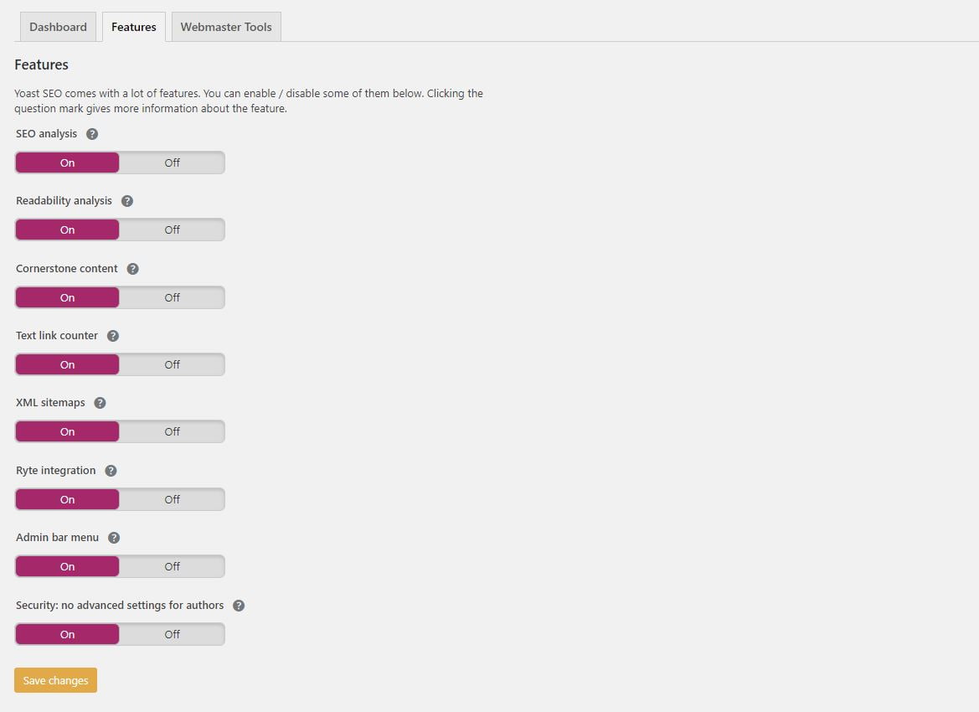This screenshot has width=979, height=712.
Task: Turn off SEO analysis
Action: click(172, 162)
